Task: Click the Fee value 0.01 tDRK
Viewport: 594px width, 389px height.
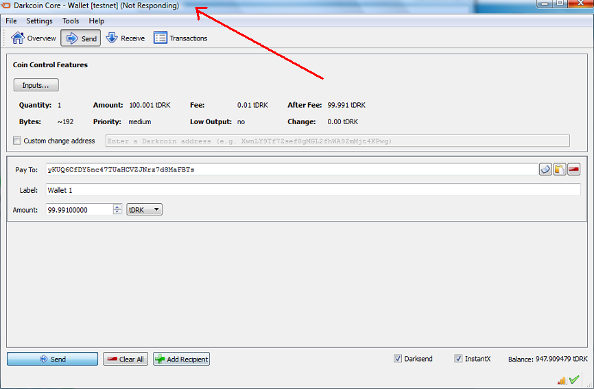Action: point(252,105)
